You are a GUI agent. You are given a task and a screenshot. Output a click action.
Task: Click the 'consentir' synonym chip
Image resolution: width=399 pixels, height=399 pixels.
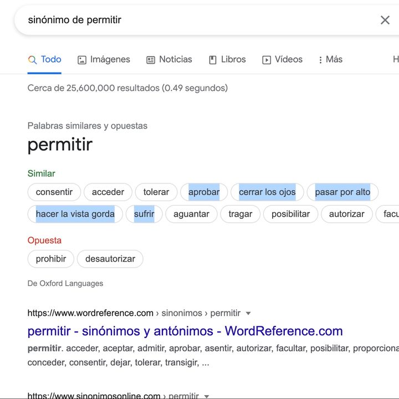pos(54,192)
